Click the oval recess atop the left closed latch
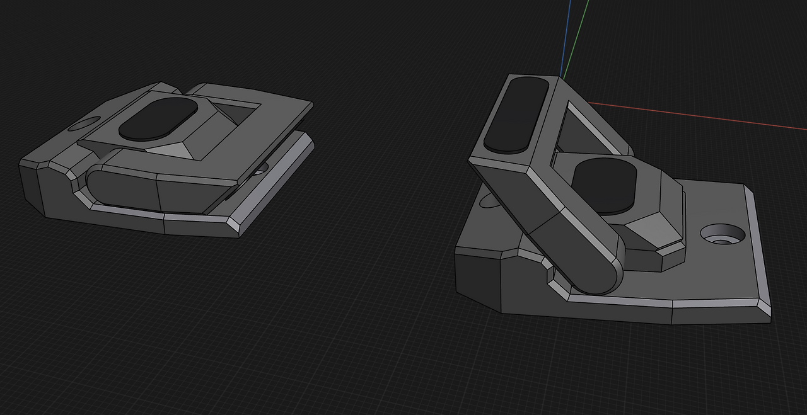Screen dimensions: 807x415 coord(158,118)
